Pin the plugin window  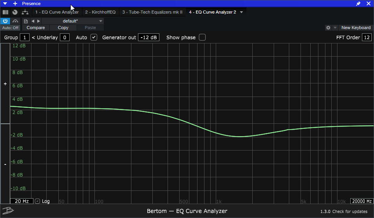pos(358,3)
